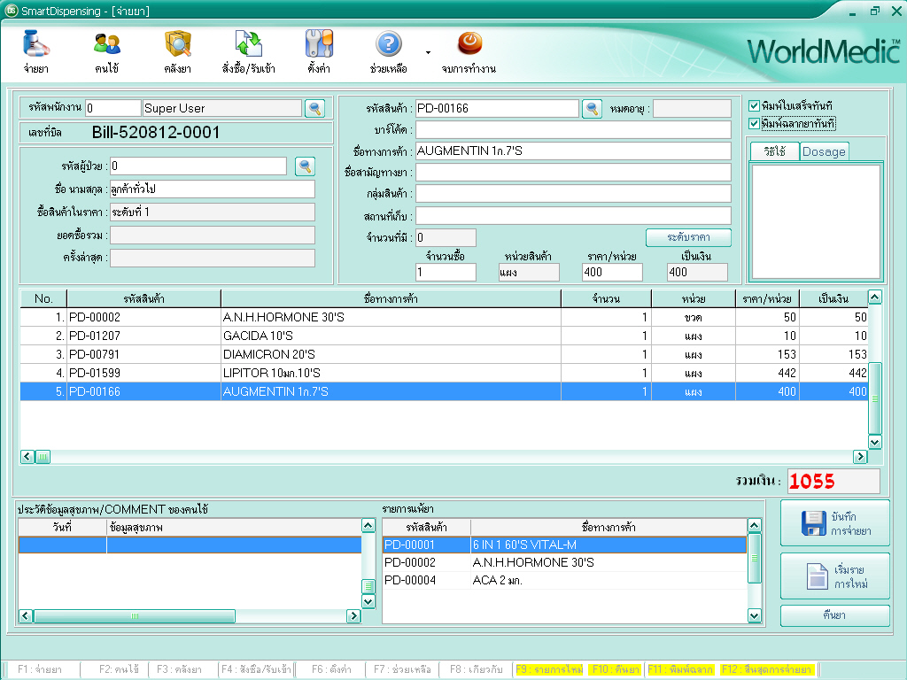This screenshot has width=907, height=680.
Task: Click bill table scroll right arrow
Action: [860, 457]
